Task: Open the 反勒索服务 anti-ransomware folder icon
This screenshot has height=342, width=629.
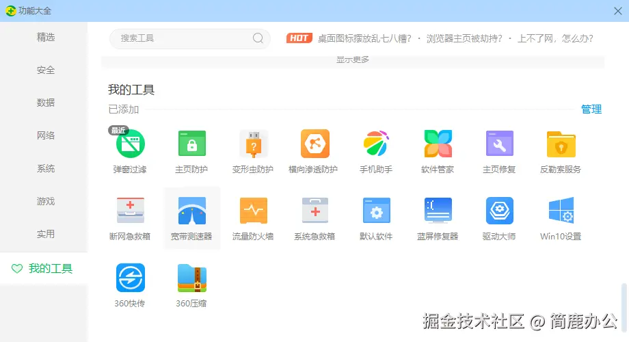Action: point(561,144)
